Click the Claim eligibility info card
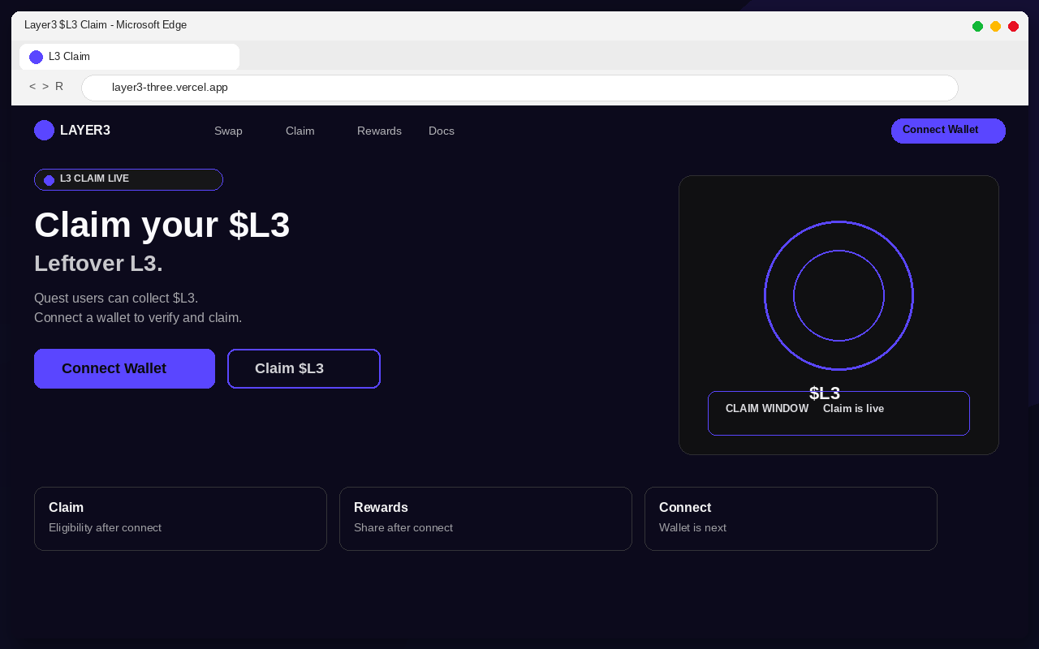This screenshot has height=649, width=1039. (x=180, y=518)
